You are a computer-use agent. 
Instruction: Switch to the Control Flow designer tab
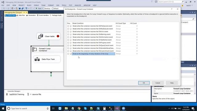tap(10, 15)
